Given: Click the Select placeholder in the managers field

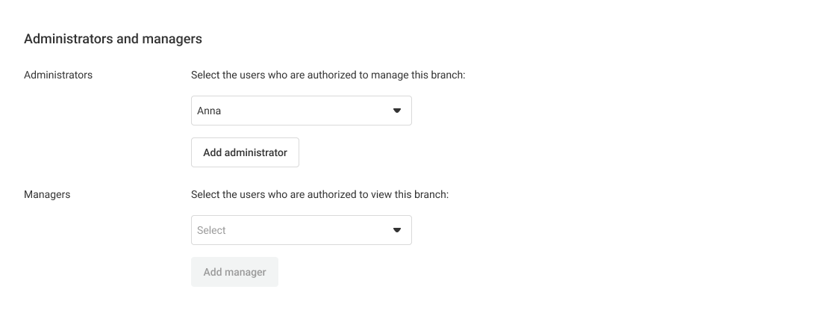Looking at the screenshot, I should pyautogui.click(x=211, y=230).
